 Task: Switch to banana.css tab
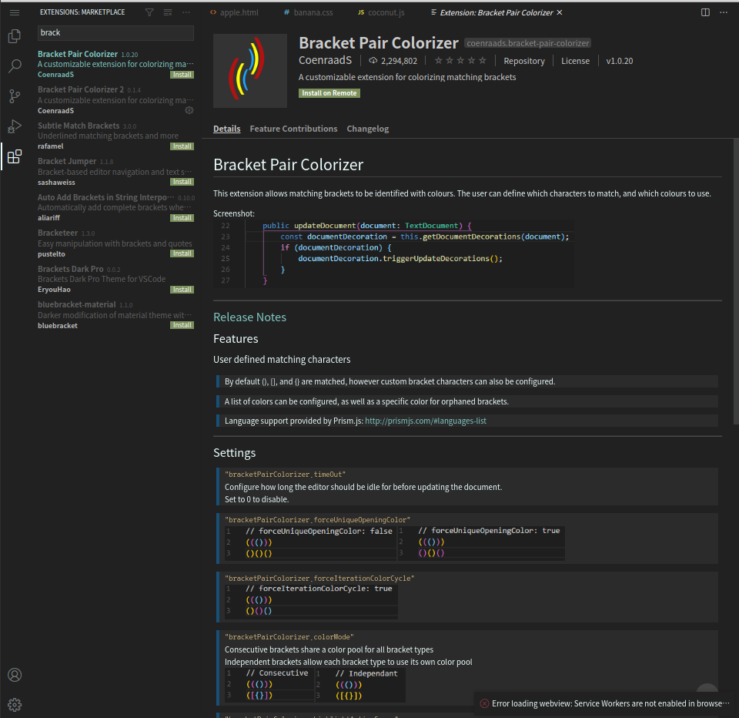coord(308,12)
